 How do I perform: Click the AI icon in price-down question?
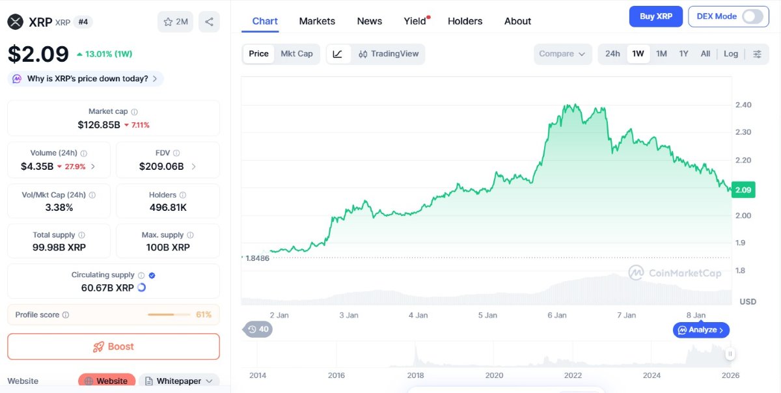click(17, 79)
